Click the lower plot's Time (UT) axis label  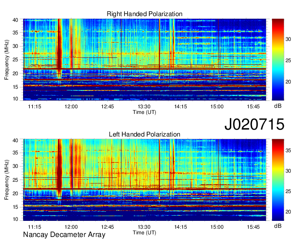145,233
